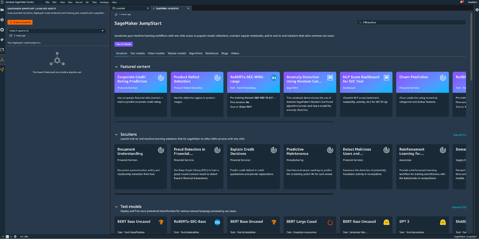
Task: Click the terminal icon in status bar
Action: pos(7,237)
